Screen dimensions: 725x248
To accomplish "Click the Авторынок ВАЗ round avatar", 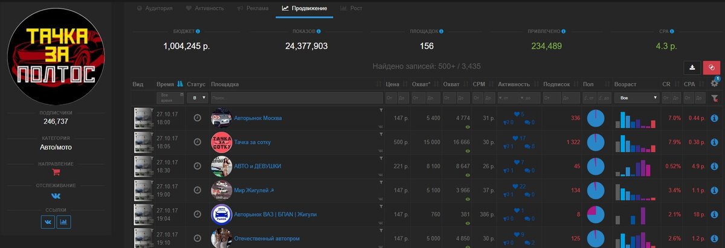I will tap(221, 214).
